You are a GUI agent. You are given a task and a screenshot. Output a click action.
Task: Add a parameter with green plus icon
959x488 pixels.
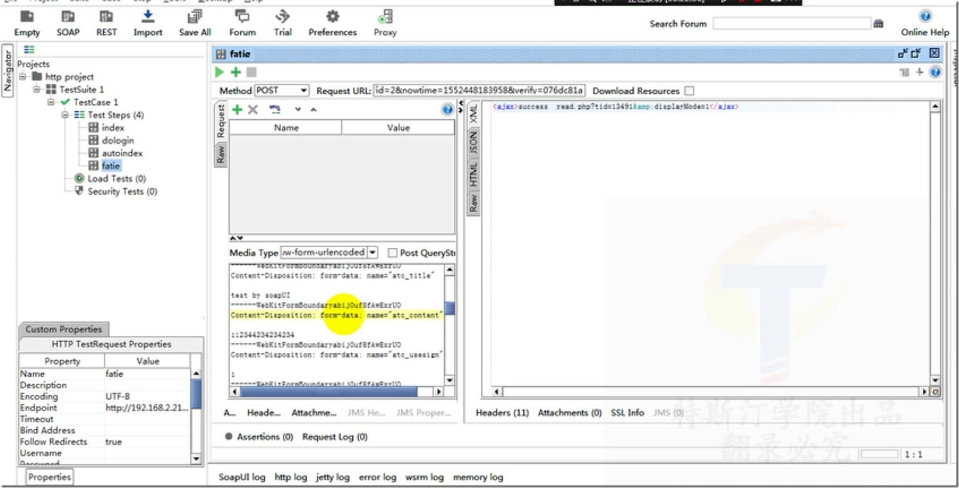237,110
